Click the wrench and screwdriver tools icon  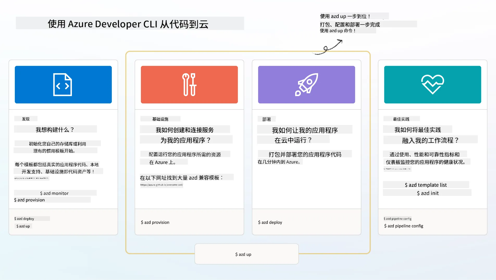[189, 85]
